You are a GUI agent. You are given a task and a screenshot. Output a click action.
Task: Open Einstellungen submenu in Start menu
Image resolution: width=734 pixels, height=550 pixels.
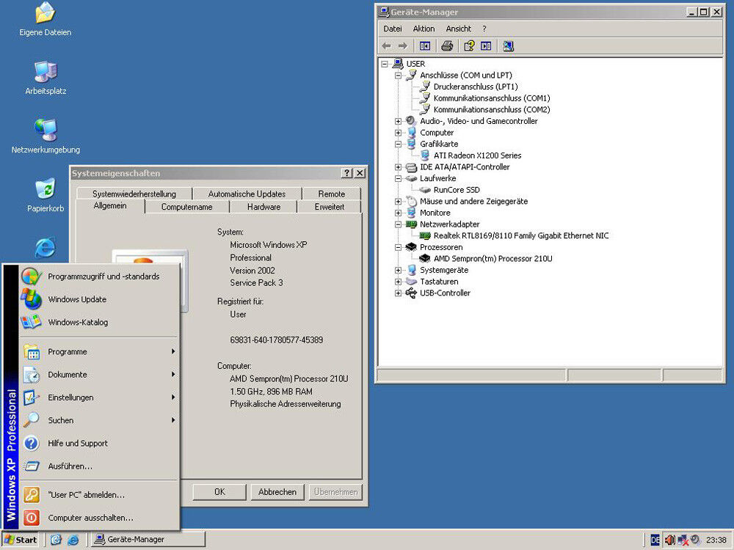[x=99, y=397]
